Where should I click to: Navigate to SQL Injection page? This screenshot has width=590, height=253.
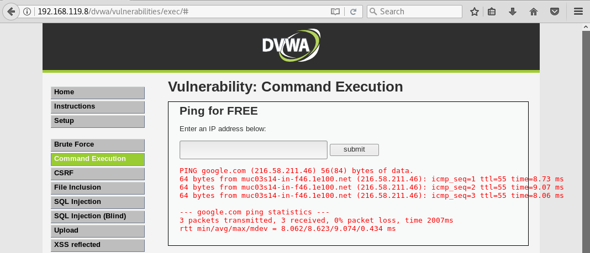(98, 202)
